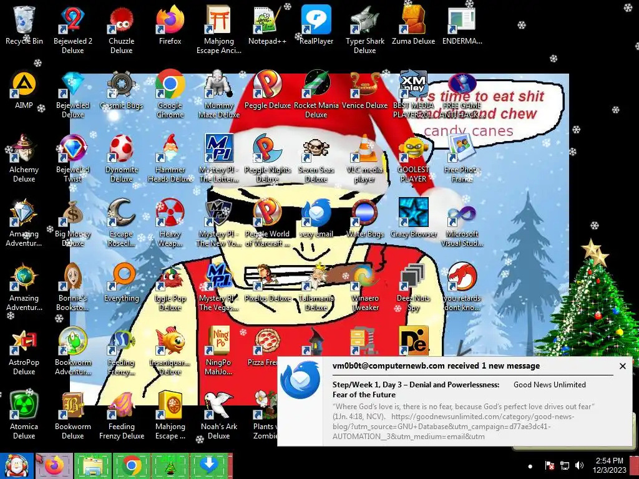Open Hammer Heads Deluxe gnome icon
The width and height of the screenshot is (639, 479).
point(170,158)
